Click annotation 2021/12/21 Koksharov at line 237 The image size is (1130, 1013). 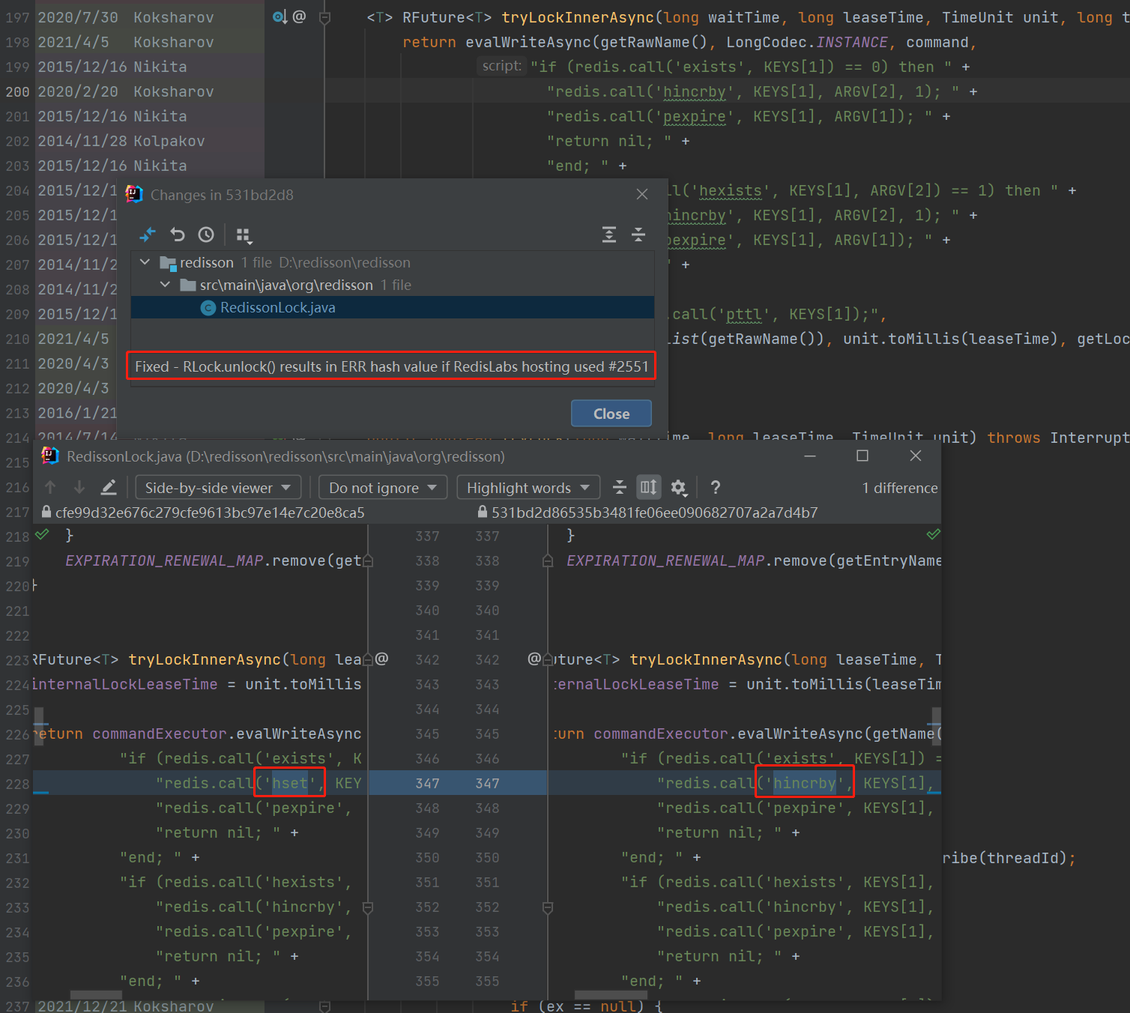(126, 1006)
